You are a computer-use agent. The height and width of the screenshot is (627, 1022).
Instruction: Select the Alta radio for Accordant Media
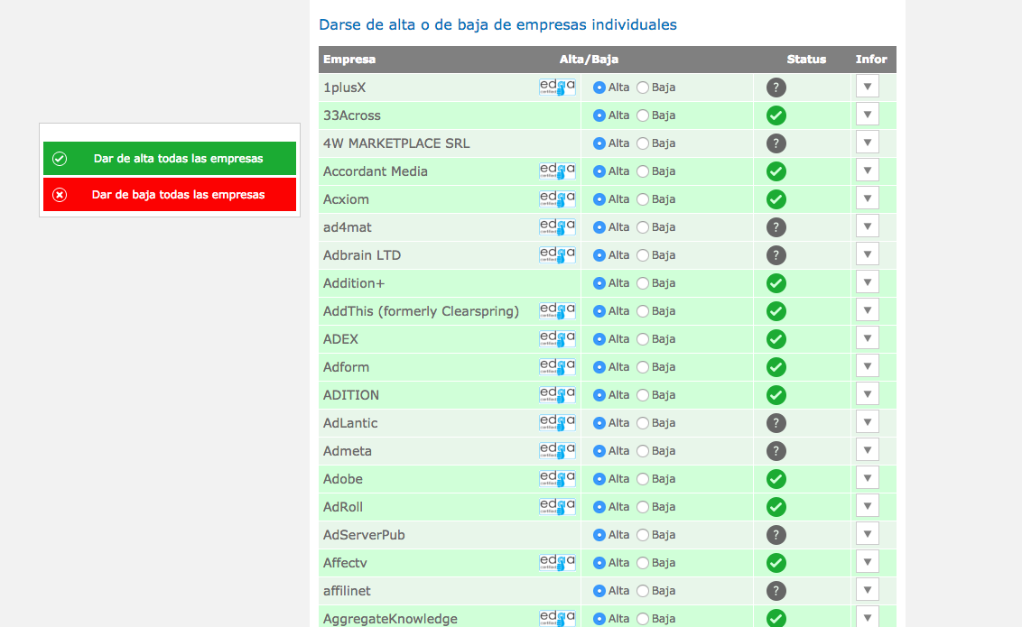point(599,171)
